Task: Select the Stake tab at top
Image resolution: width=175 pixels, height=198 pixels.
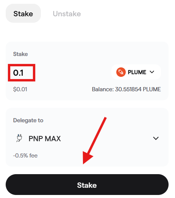Action: pos(23,13)
